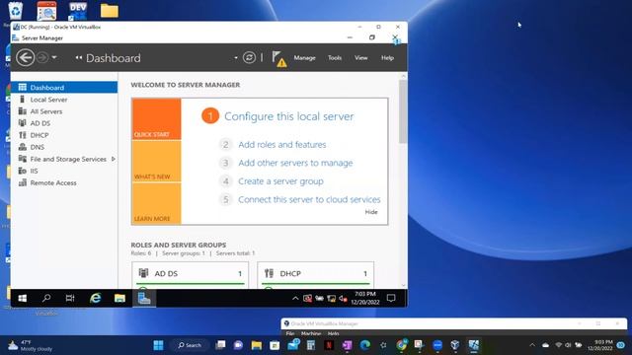Click the Server Manager vertical scrollbar thumb

(x=403, y=111)
